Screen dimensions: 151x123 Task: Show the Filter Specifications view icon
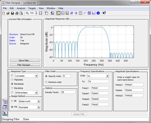pyautogui.click(x=52, y=13)
